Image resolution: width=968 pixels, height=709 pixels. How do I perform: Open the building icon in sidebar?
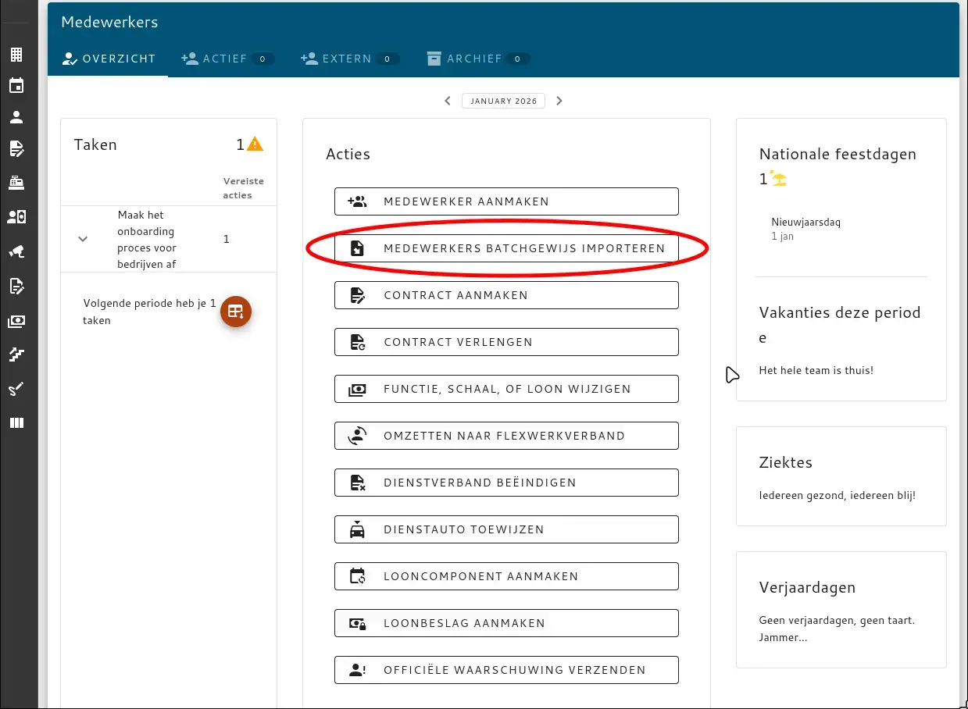(16, 55)
